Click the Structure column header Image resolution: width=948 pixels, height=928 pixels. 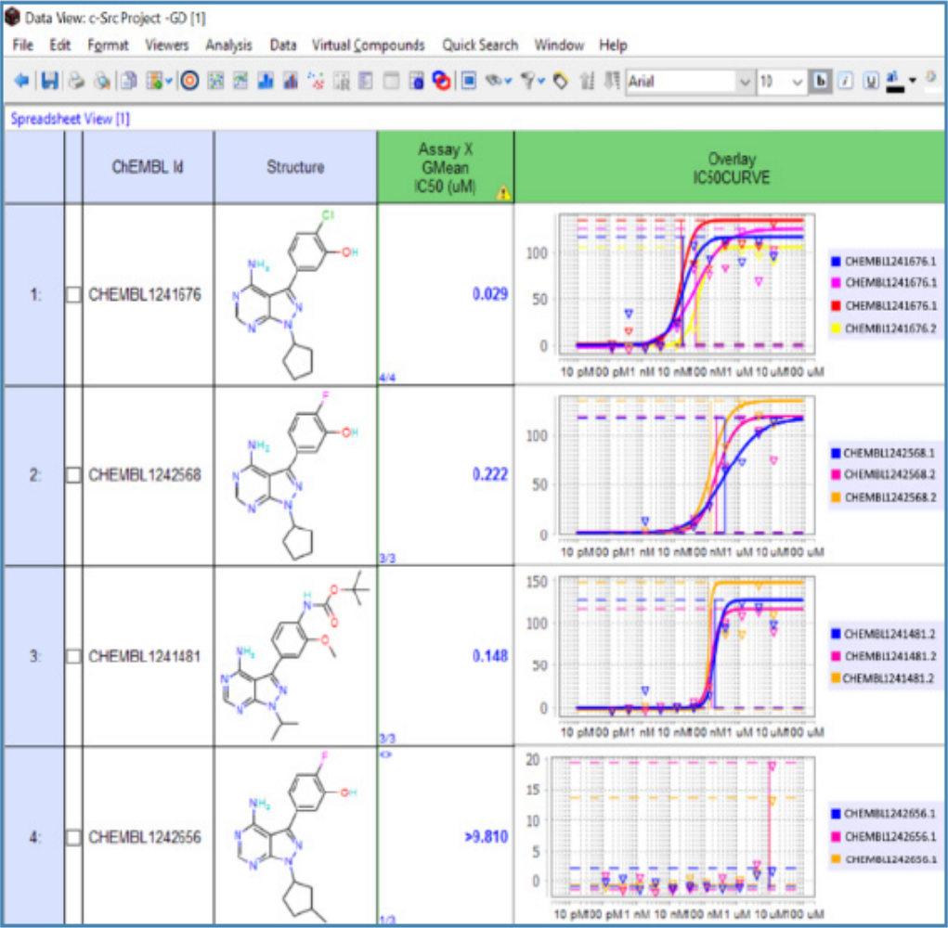[295, 167]
